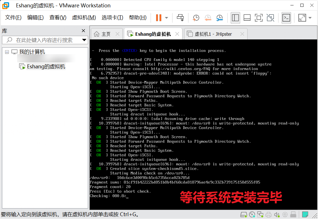Select the Eshang的虚拟机 tab

(153, 34)
